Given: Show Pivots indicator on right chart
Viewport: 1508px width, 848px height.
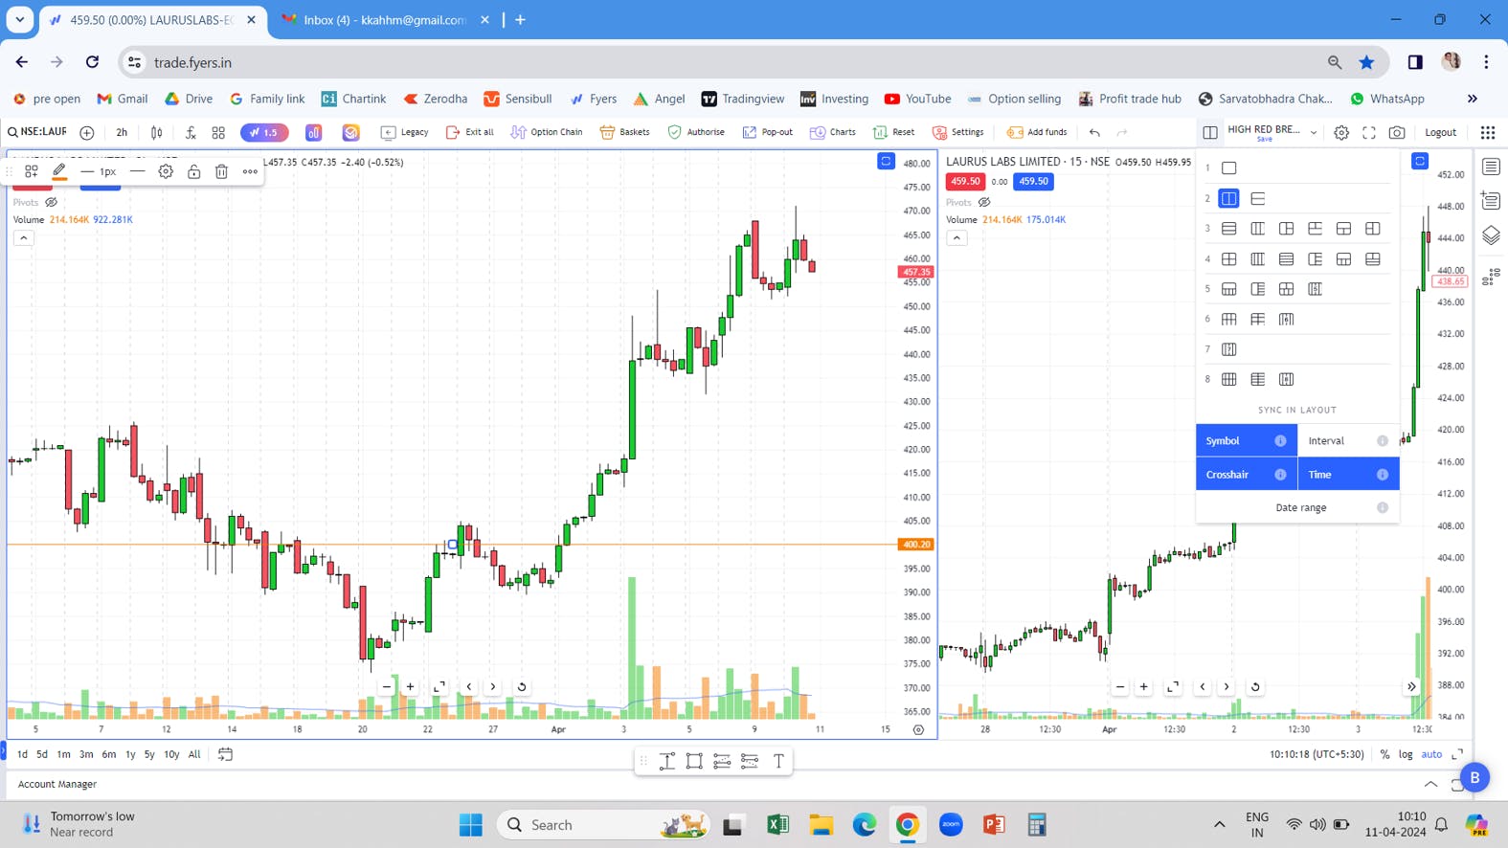Looking at the screenshot, I should pyautogui.click(x=984, y=203).
